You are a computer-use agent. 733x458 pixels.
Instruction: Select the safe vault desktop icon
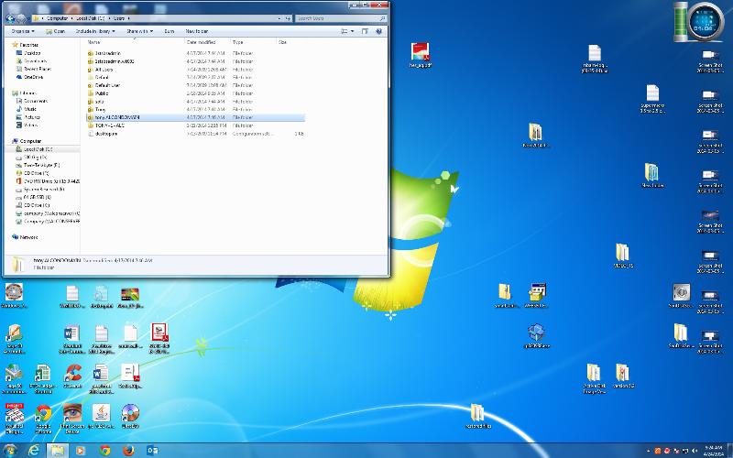pos(681,295)
